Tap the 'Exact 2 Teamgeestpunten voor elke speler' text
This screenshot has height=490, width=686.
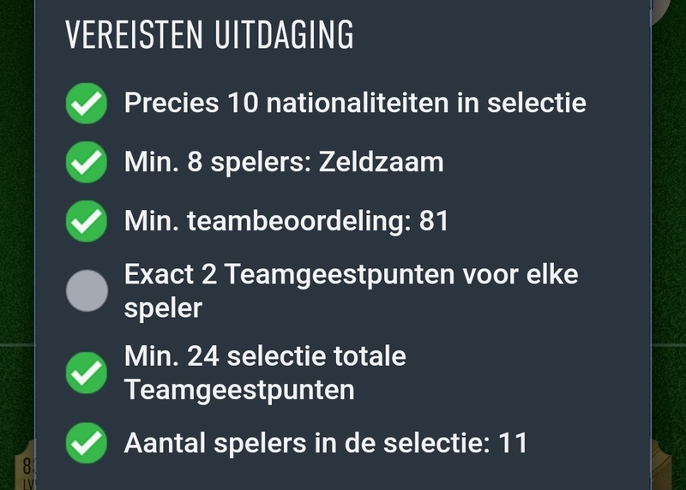(x=351, y=291)
